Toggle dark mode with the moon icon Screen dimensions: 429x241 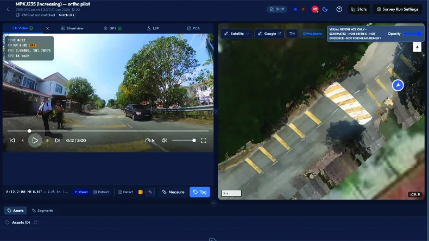(325, 9)
